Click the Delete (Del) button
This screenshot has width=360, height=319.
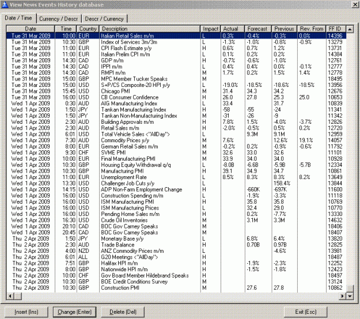click(x=123, y=312)
